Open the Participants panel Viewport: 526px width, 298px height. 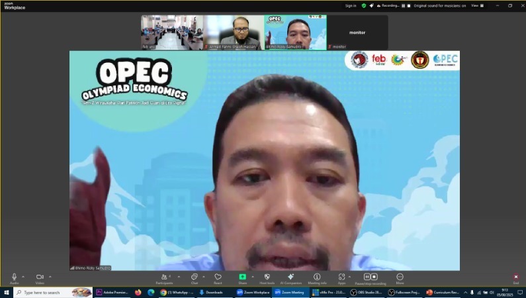click(164, 278)
